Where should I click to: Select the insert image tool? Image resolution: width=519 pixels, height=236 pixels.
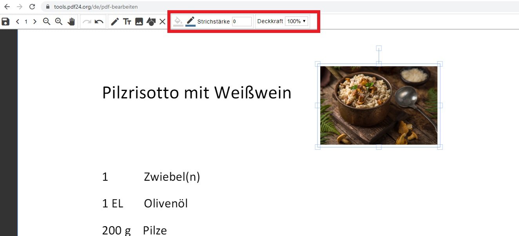(x=139, y=22)
